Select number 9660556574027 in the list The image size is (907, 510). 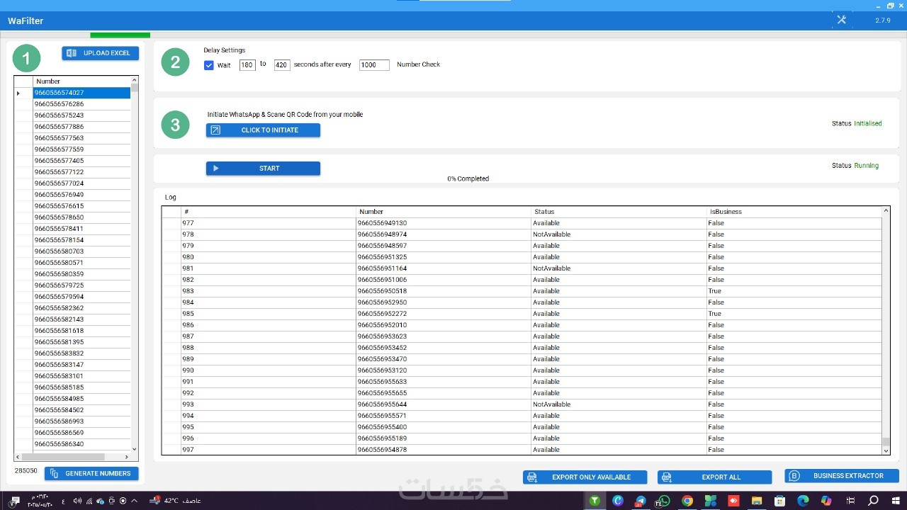tap(81, 93)
